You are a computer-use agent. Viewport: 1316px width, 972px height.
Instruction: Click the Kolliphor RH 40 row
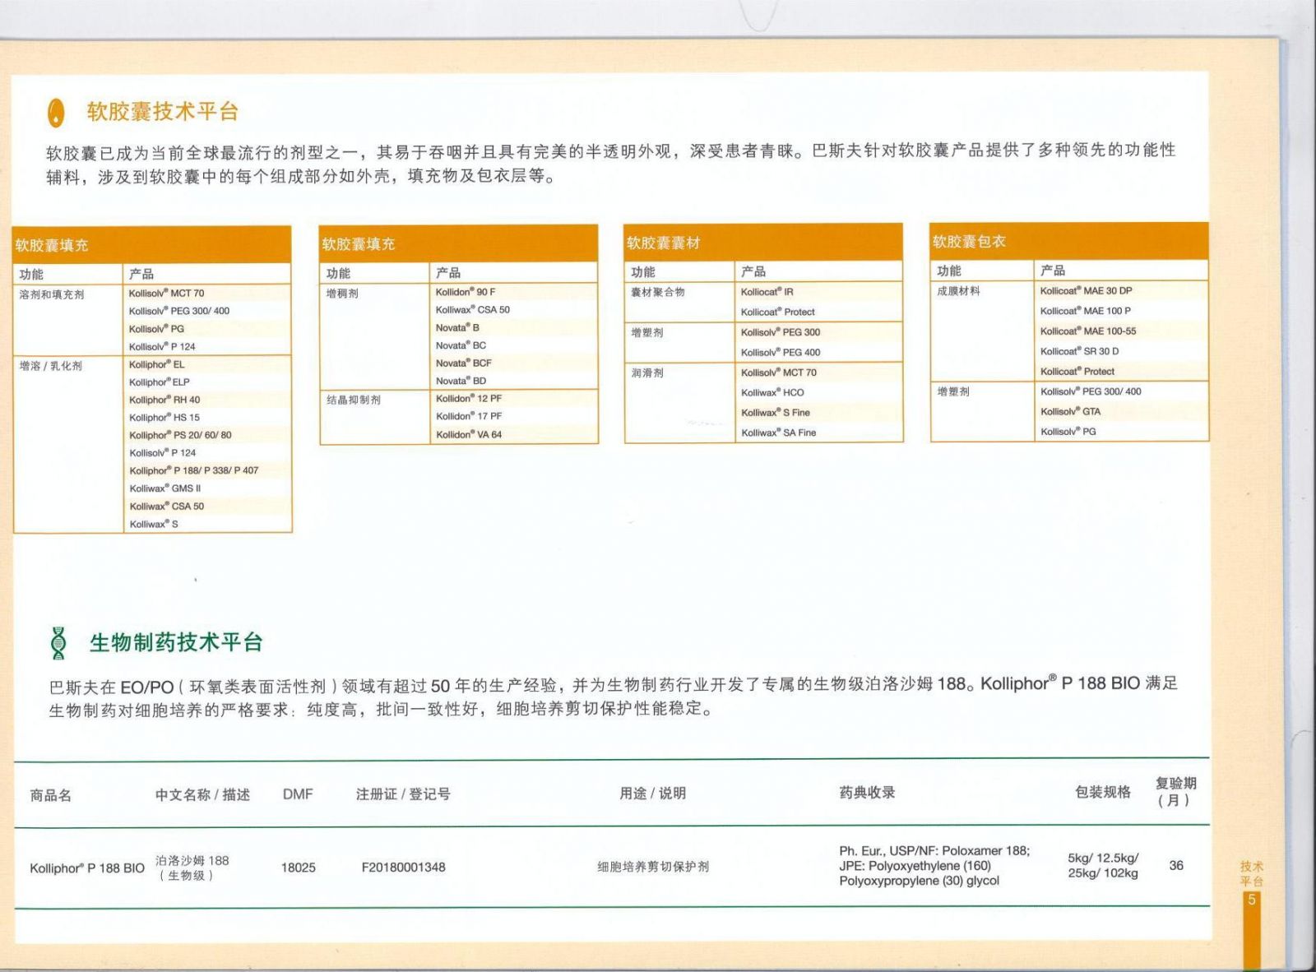(x=207, y=400)
